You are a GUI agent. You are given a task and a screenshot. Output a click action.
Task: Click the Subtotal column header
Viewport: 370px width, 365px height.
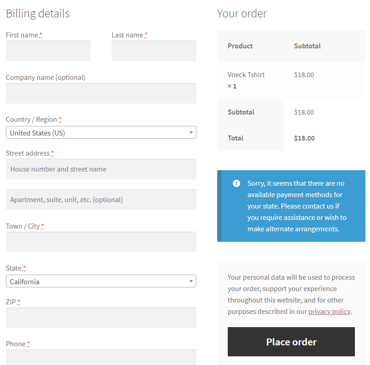tap(308, 46)
